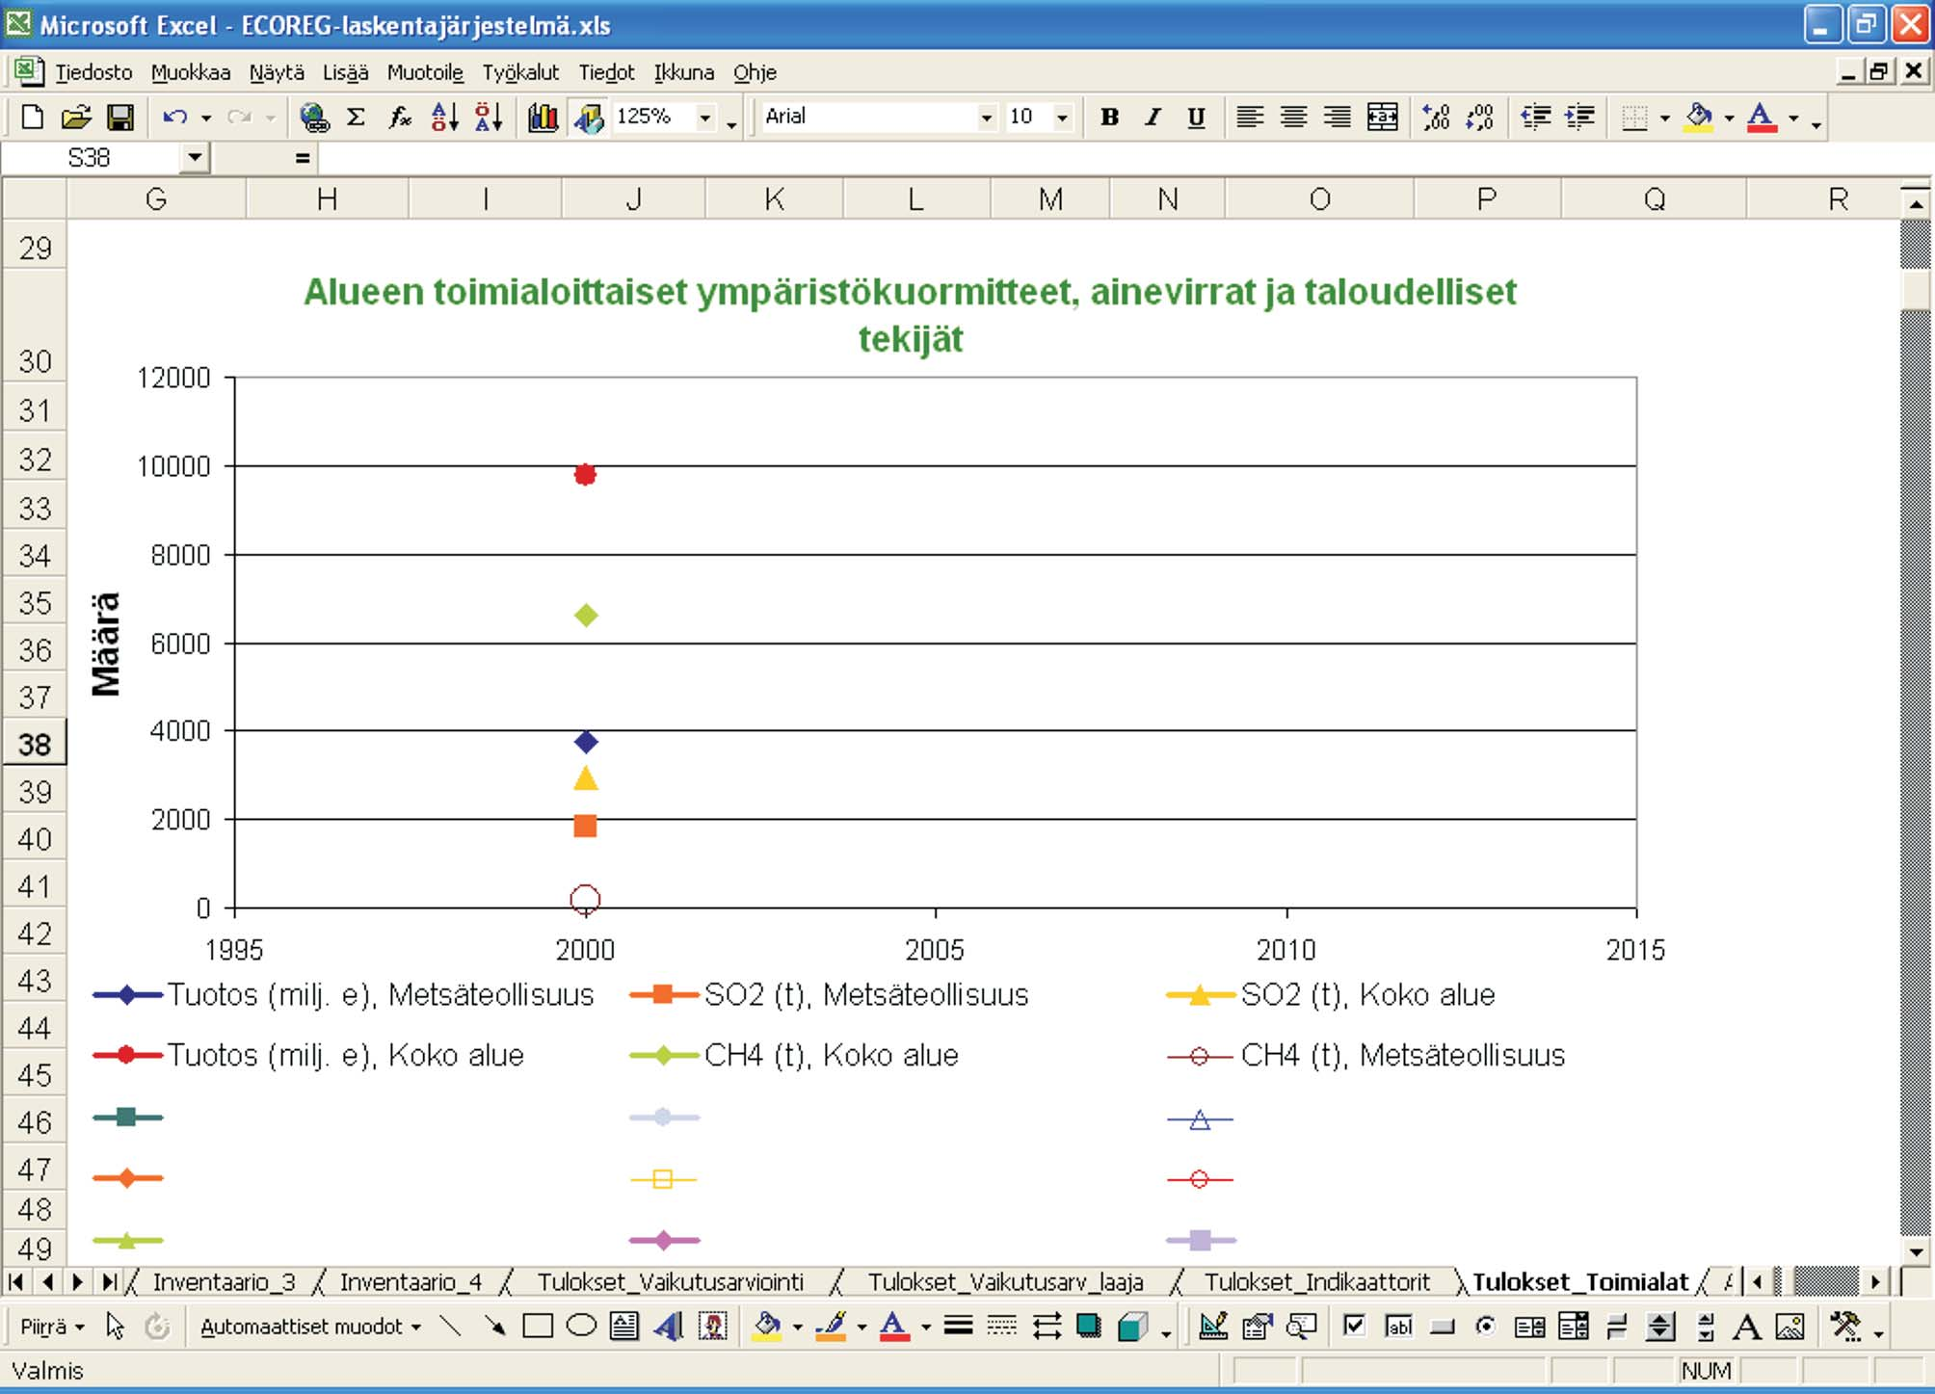Viewport: 1935px width, 1394px height.
Task: Click the vertical scrollbar down arrow
Action: [x=1916, y=1252]
